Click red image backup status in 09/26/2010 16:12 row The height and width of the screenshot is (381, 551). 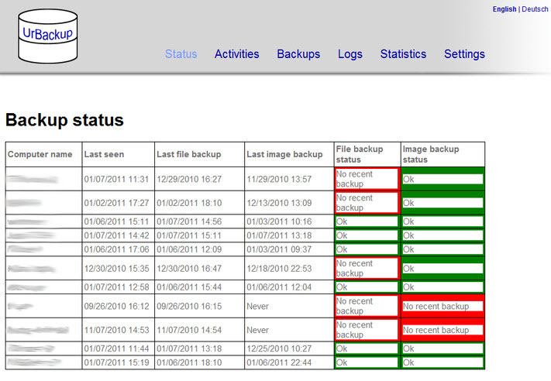(x=443, y=306)
